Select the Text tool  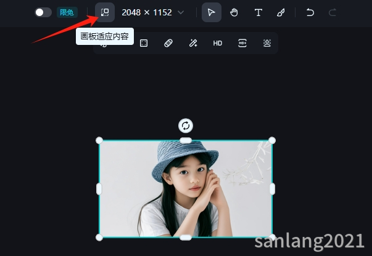[258, 12]
